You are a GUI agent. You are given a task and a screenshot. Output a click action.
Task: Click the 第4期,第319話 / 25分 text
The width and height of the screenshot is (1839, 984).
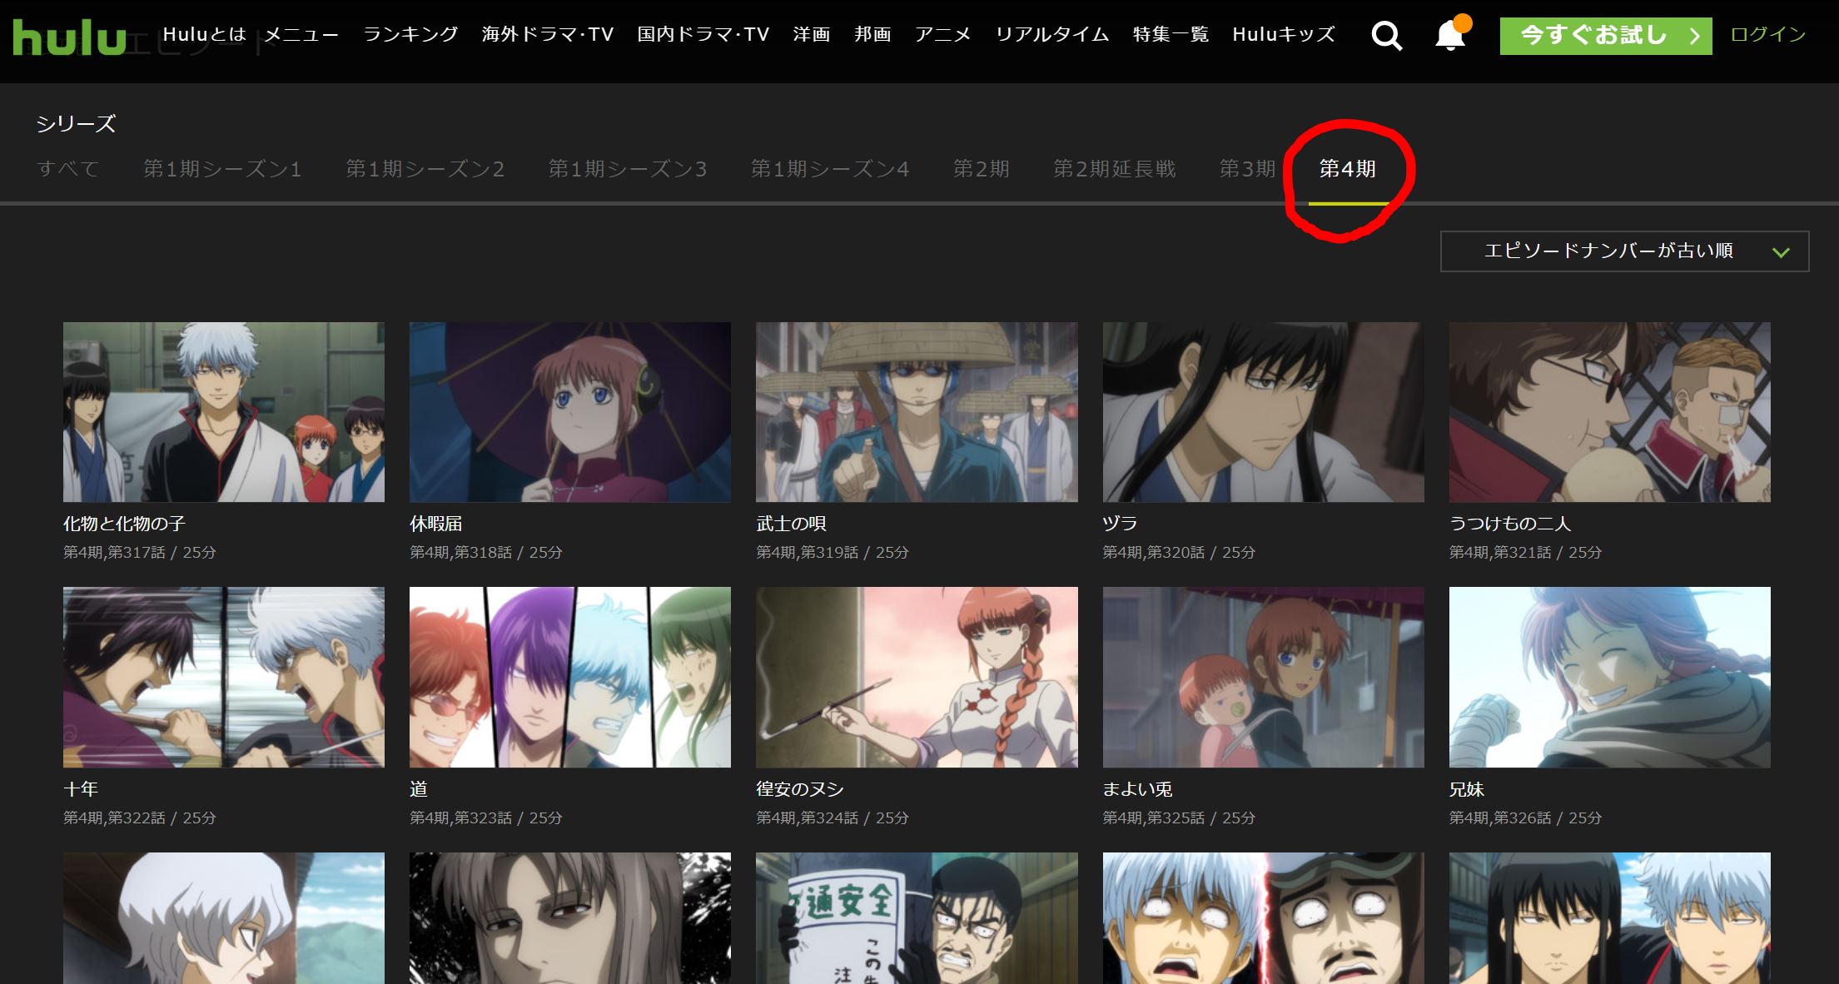(833, 553)
